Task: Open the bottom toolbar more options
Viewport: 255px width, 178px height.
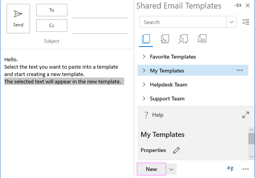Action: tap(246, 169)
